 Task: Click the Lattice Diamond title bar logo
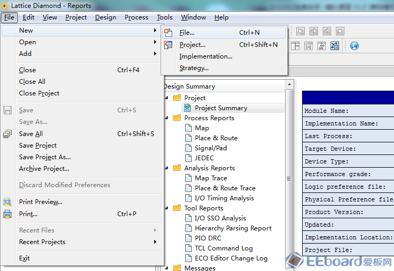click(x=4, y=5)
